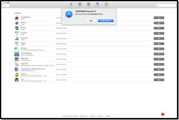Viewport: 179px width, 120px height.
Task: Click the Templates for MS Word icon
Action: pyautogui.click(x=17, y=70)
